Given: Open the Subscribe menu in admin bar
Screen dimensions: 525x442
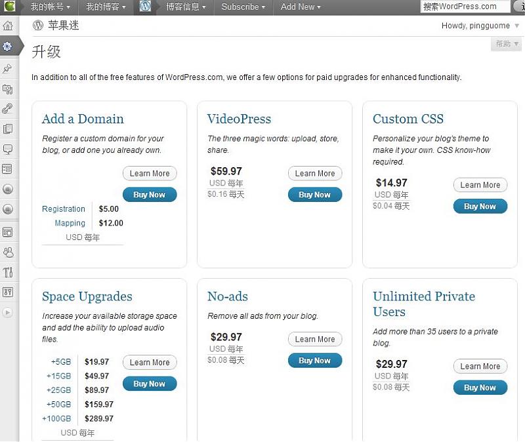Looking at the screenshot, I should (243, 7).
